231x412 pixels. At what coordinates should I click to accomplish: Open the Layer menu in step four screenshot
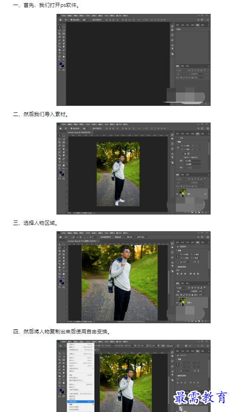point(82,342)
